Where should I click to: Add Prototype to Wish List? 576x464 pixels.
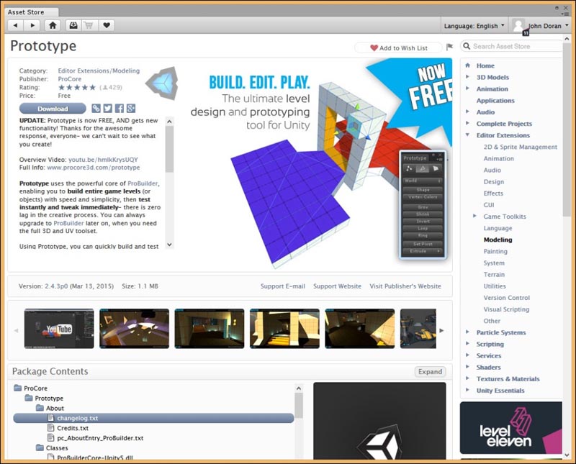[397, 48]
